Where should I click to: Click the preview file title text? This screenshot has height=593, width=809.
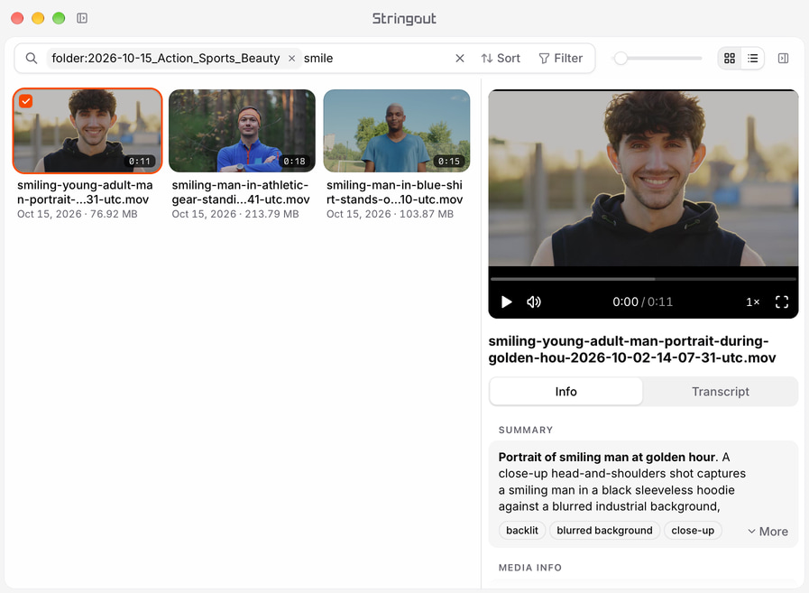632,349
